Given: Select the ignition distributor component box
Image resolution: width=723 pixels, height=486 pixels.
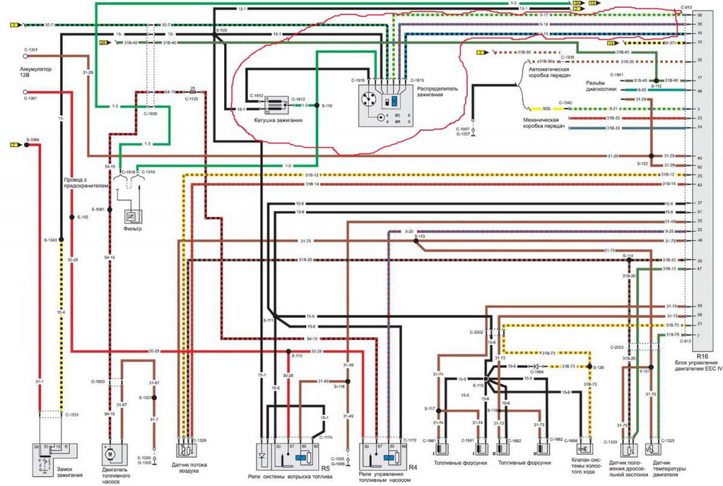Looking at the screenshot, I should [x=386, y=105].
